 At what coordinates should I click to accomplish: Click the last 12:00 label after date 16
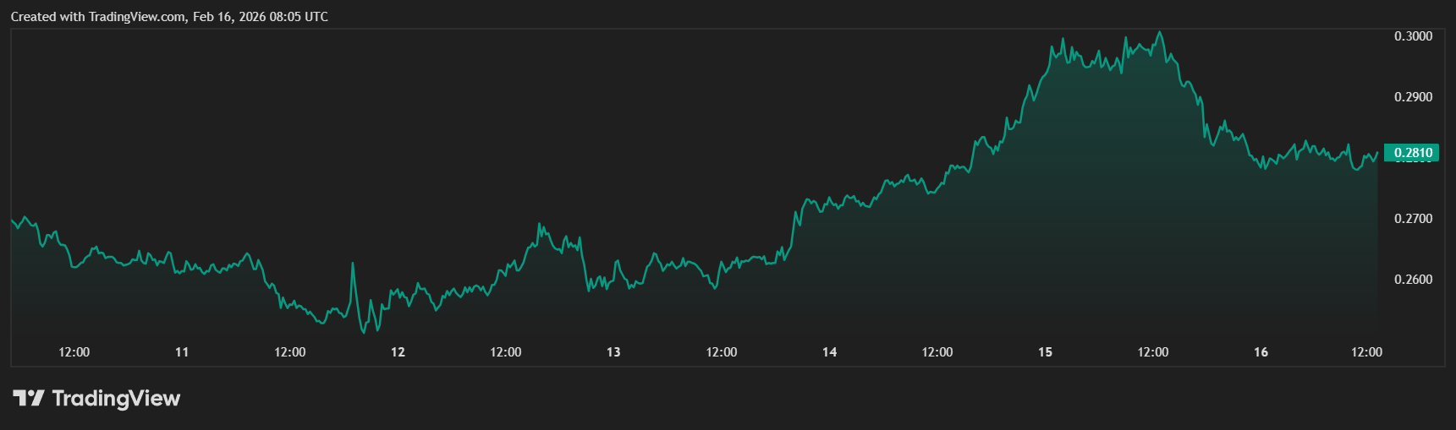(1366, 352)
